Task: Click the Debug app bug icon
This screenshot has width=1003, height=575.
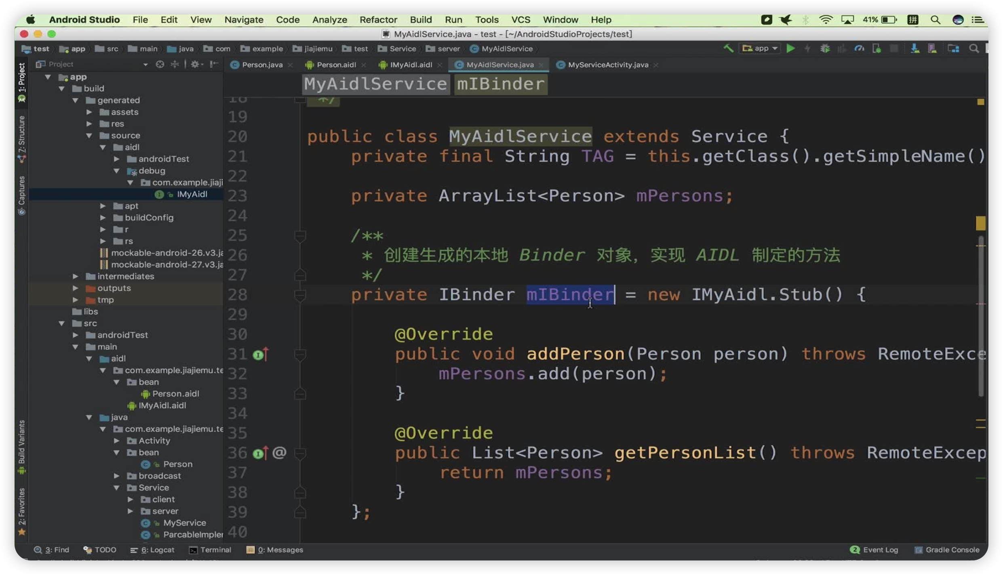Action: (x=825, y=49)
